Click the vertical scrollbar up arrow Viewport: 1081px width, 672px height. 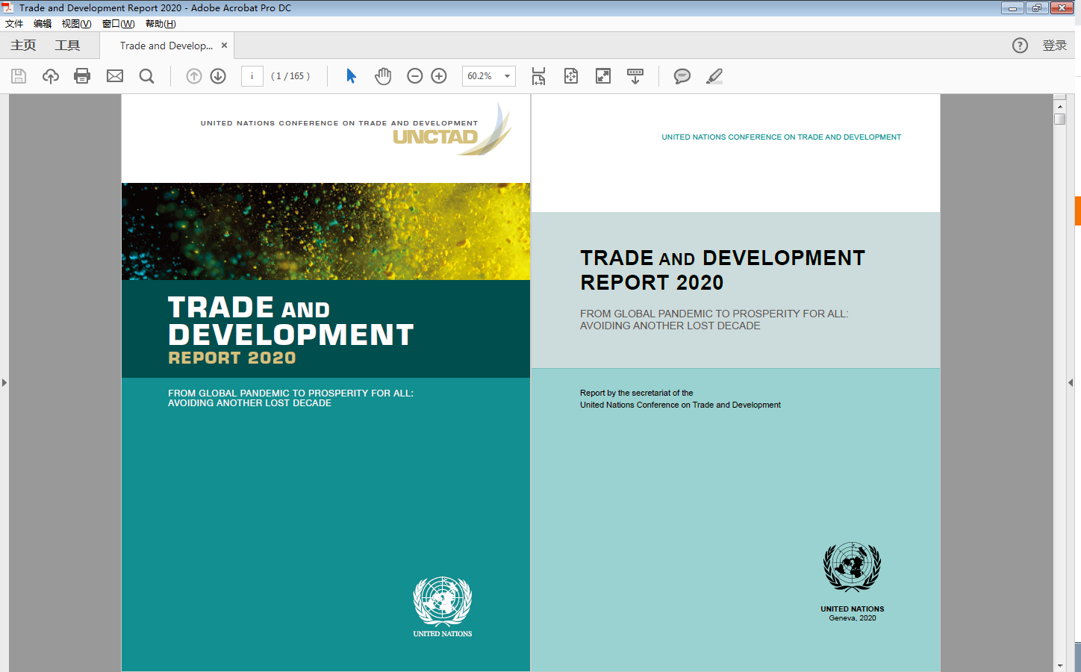[x=1060, y=107]
